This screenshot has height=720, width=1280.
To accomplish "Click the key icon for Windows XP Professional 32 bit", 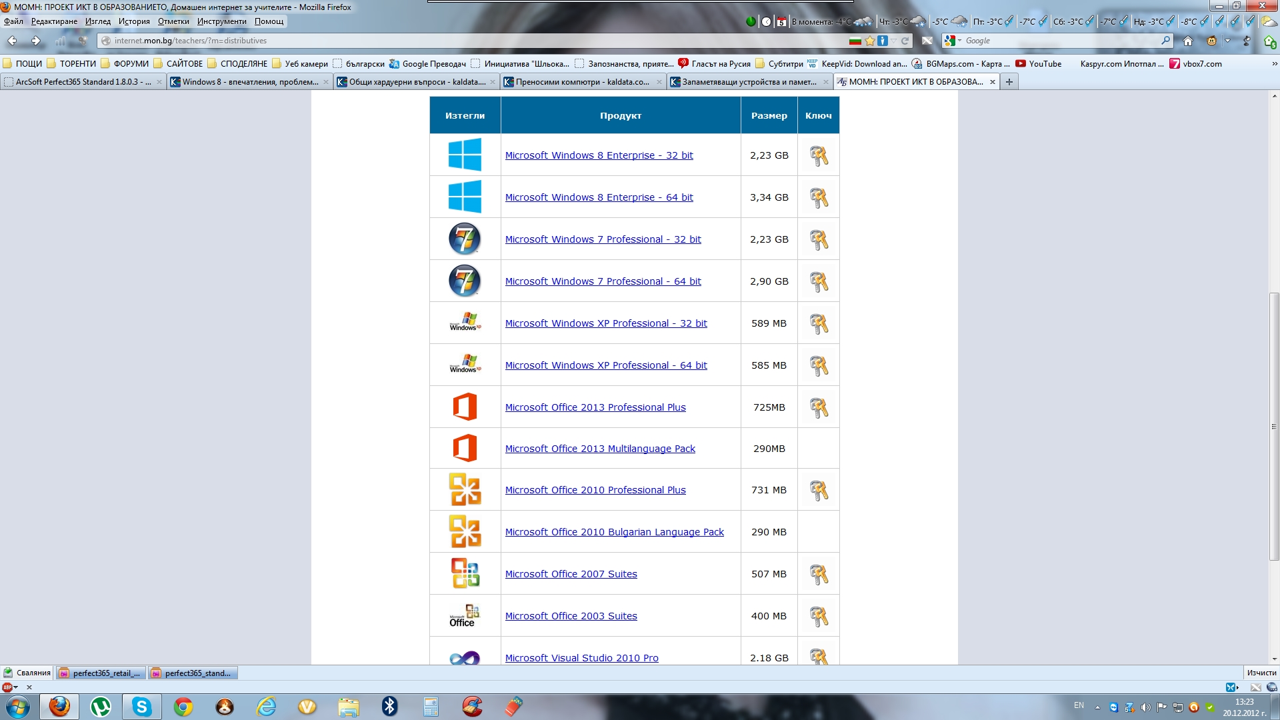I will pos(819,323).
